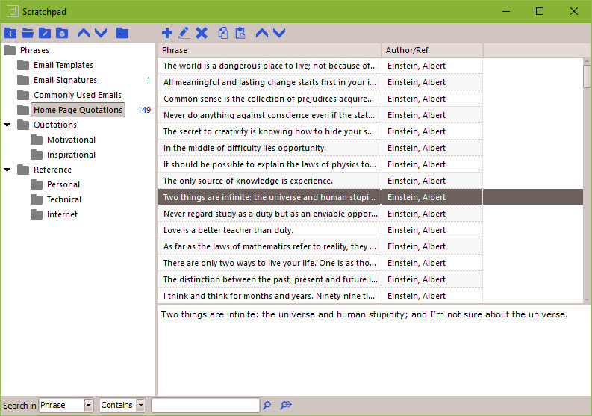
Task: Select the Commonly Used Emails folder
Action: [78, 95]
